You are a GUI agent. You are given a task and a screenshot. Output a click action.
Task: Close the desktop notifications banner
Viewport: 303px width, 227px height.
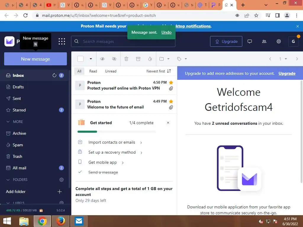point(298,26)
